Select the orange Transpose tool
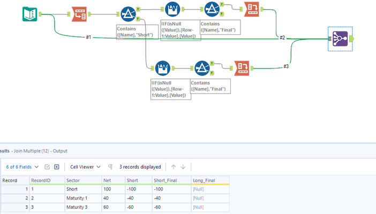376x214 pixels. (79, 14)
